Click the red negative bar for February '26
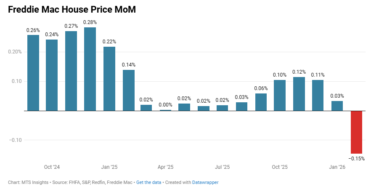 (x=356, y=132)
